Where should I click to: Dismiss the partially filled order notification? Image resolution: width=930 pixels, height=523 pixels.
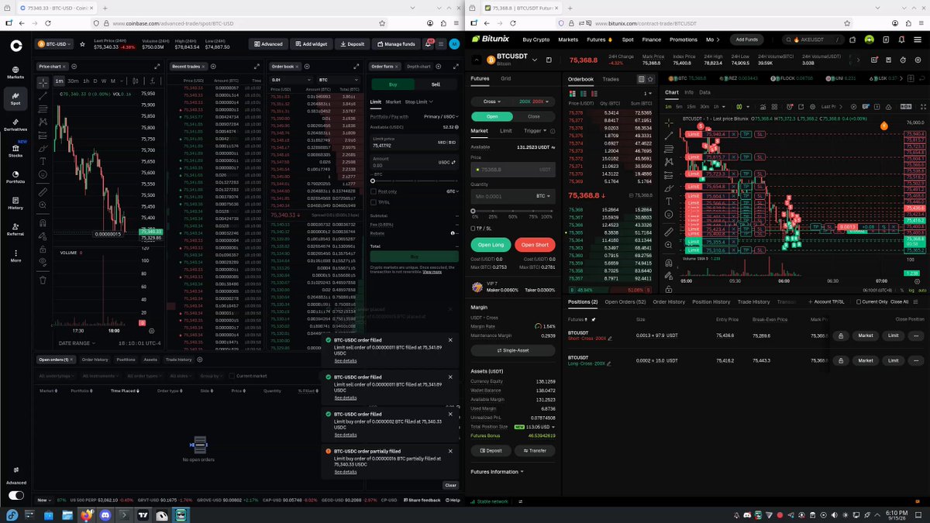(450, 451)
